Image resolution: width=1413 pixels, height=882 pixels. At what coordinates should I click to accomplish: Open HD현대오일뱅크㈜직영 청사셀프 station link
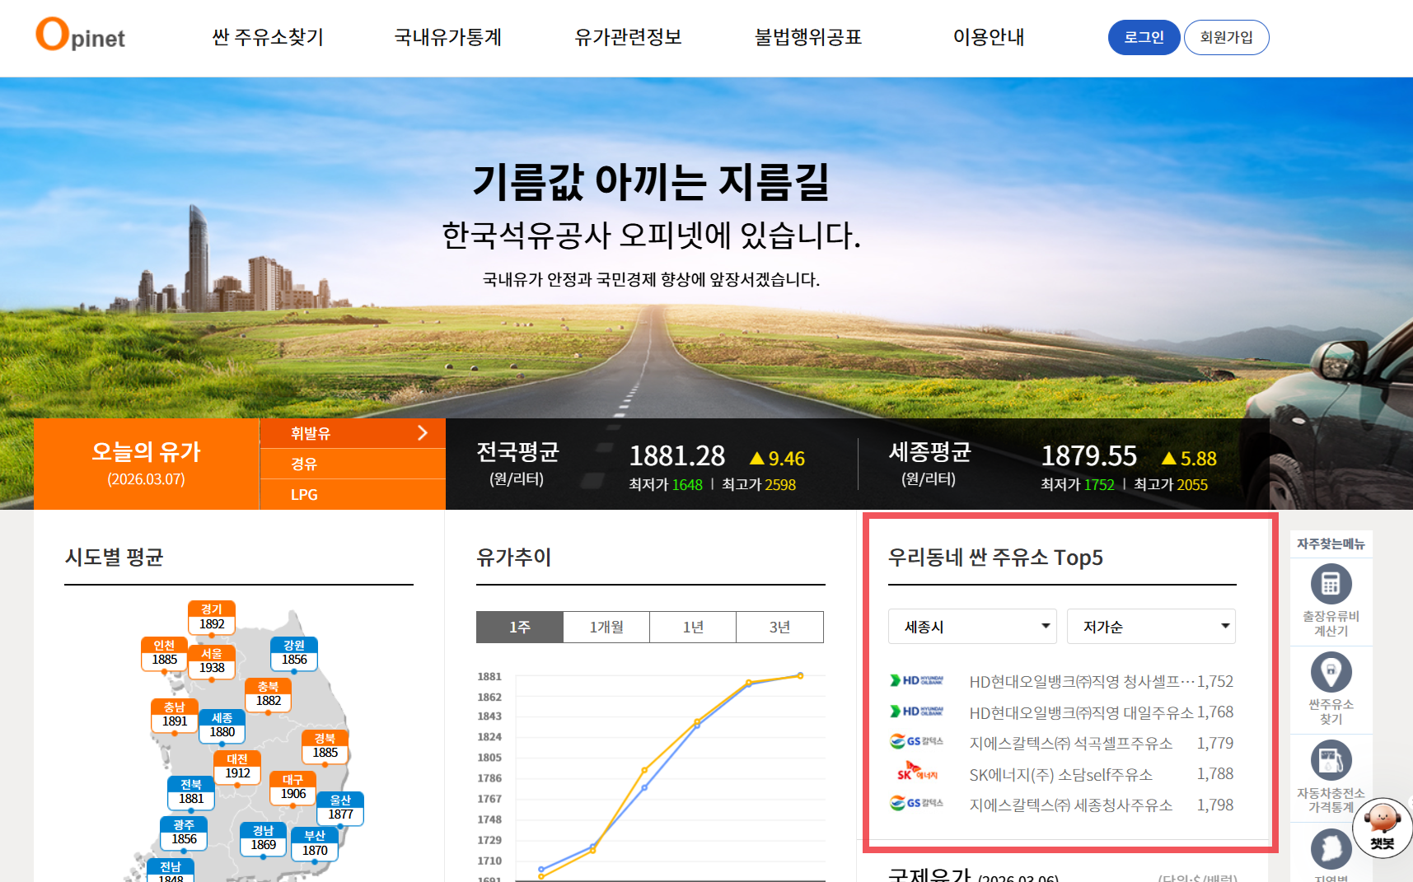pos(1082,681)
